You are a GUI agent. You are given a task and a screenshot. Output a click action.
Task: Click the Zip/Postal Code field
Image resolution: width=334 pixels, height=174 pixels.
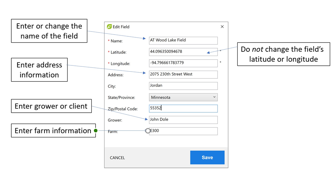pyautogui.click(x=183, y=108)
